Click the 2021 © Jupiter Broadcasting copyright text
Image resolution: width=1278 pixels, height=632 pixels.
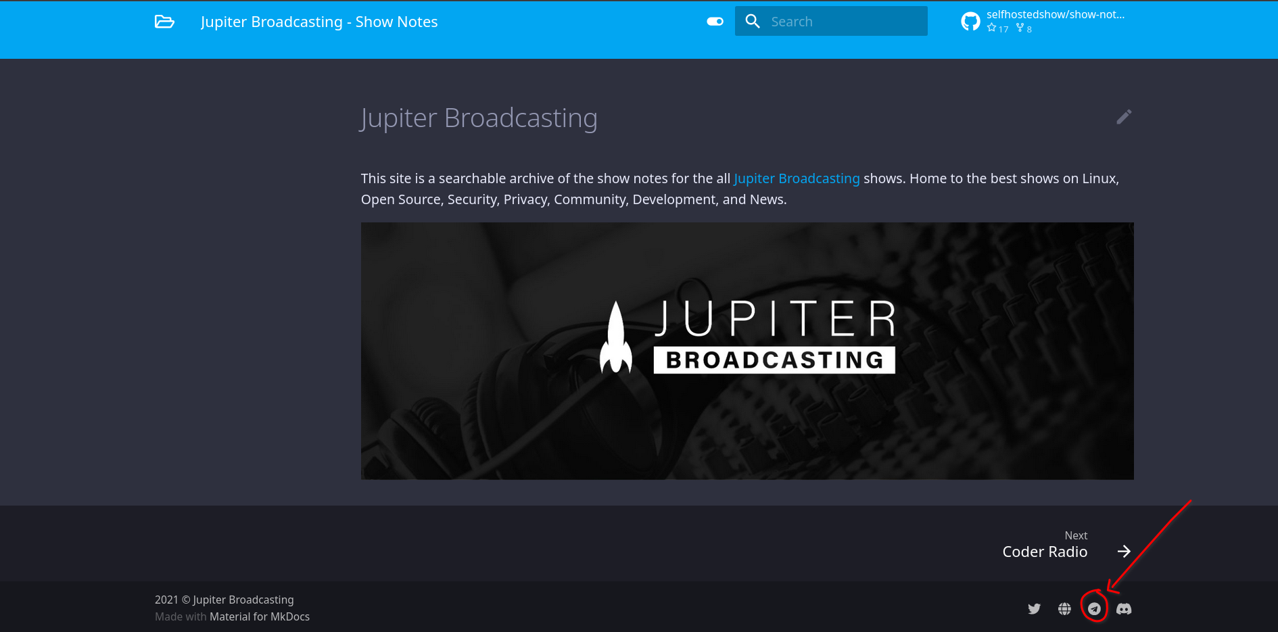[x=224, y=600]
